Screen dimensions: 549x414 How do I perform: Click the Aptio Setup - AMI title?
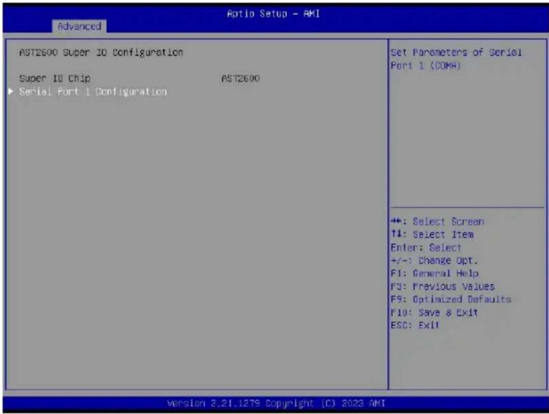pos(273,14)
